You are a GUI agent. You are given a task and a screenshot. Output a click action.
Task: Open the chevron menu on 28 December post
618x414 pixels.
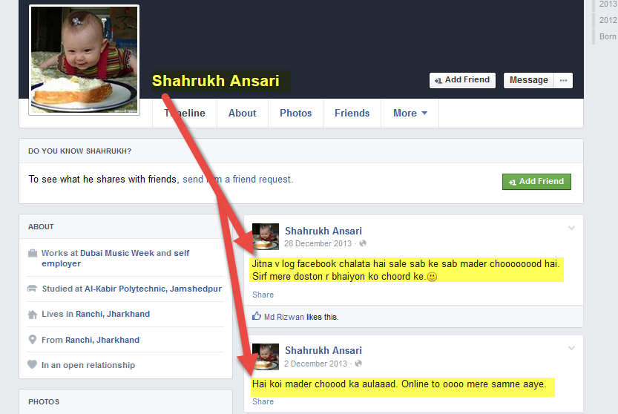pyautogui.click(x=571, y=228)
